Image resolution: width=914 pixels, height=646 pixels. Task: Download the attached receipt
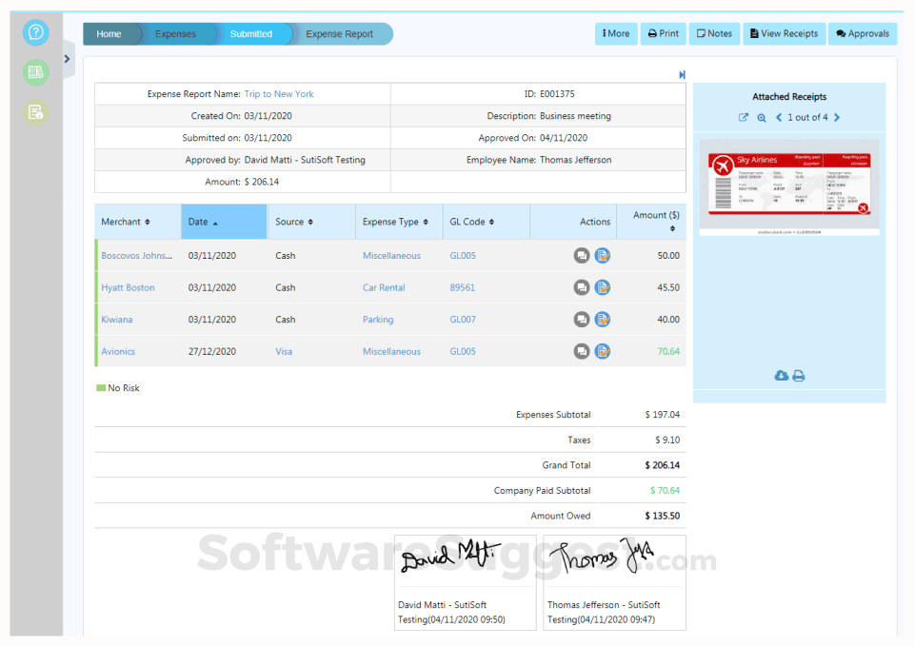781,375
